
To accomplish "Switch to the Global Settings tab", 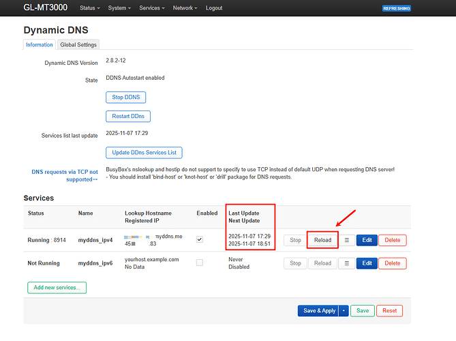I will (78, 44).
